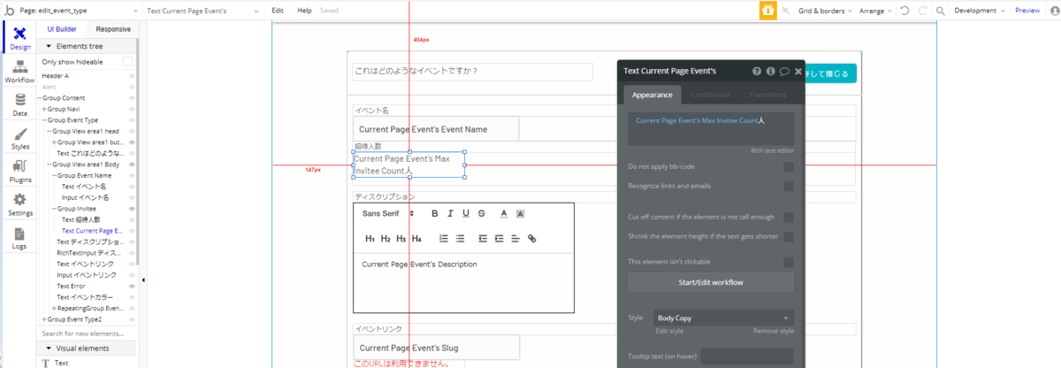This screenshot has width=1061, height=368.
Task: Apply H4 heading in rich text editor
Action: (416, 239)
